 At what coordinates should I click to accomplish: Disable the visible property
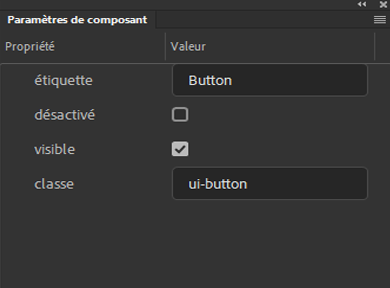180,149
